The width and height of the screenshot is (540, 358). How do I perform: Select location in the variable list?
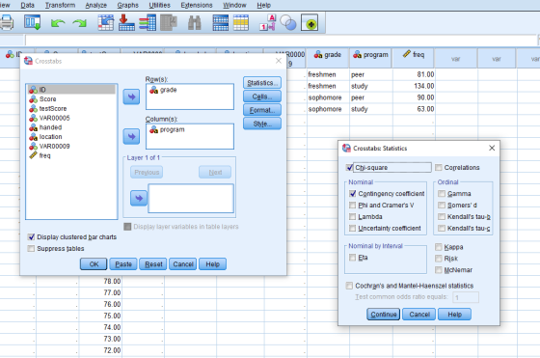pos(71,137)
